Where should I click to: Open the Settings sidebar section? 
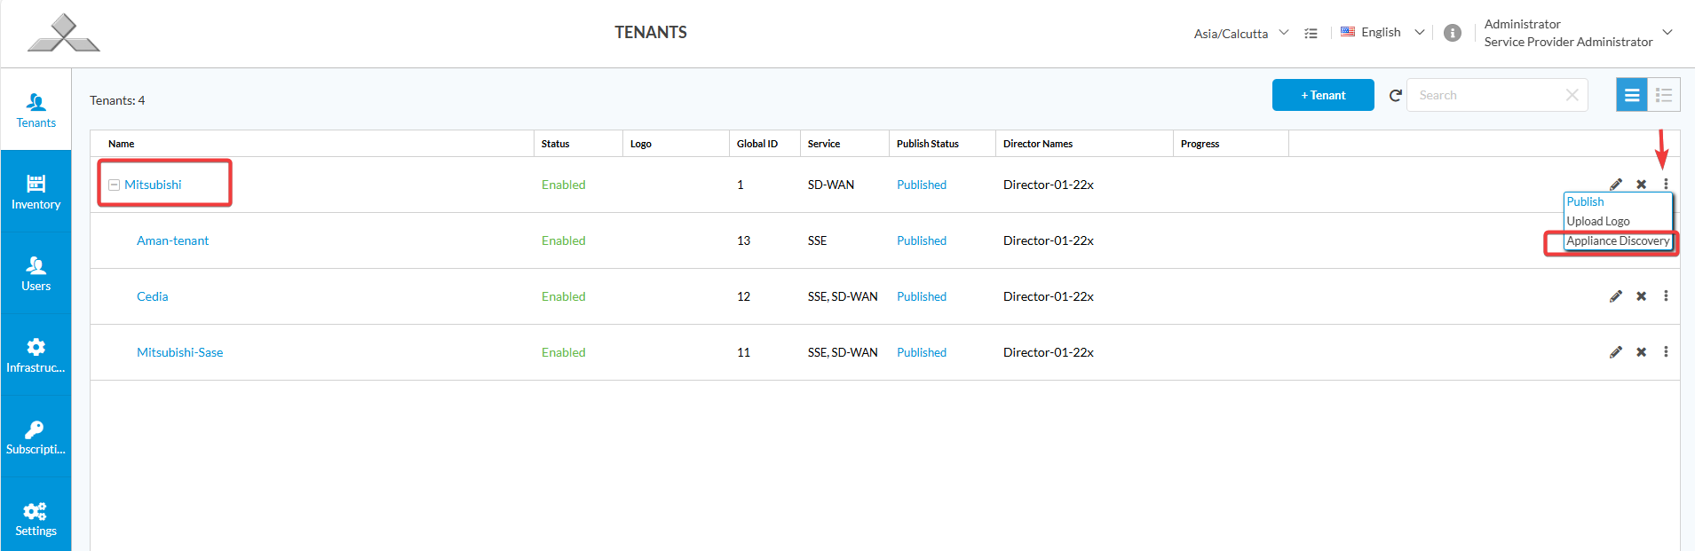(36, 518)
